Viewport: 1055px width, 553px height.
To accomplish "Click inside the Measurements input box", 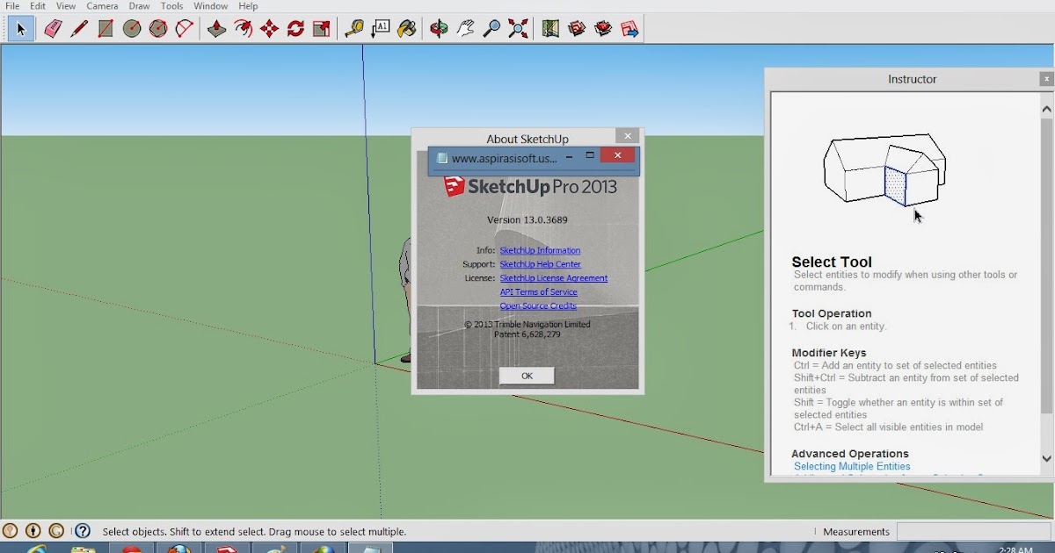I will coord(974,532).
